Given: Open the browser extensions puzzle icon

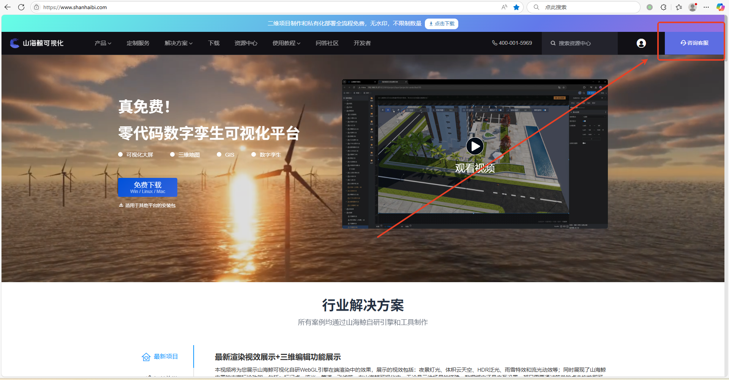Looking at the screenshot, I should pos(664,7).
